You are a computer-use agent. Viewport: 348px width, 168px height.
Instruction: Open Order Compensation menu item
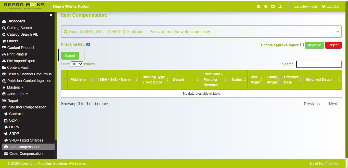(26, 153)
